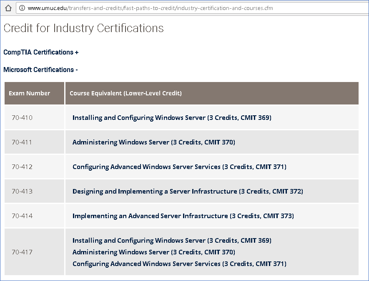The width and height of the screenshot is (369, 281).
Task: Select exam number 70-417 cell
Action: pyautogui.click(x=34, y=252)
